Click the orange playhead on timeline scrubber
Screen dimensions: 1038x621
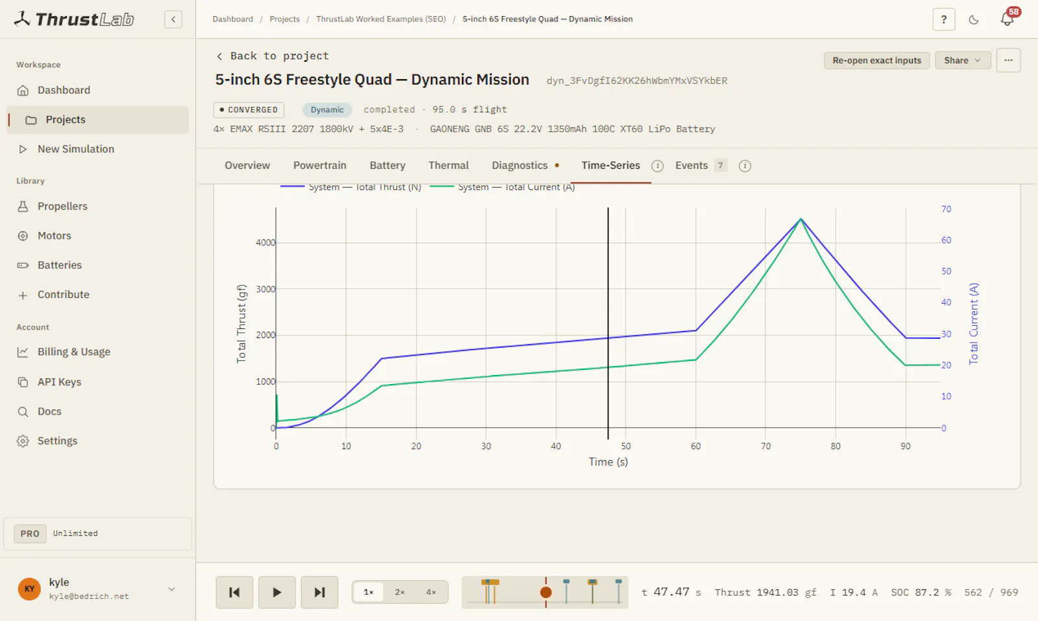tap(546, 592)
